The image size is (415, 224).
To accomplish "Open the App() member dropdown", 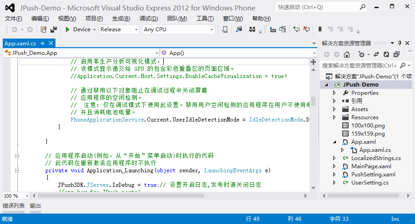I will 314,53.
